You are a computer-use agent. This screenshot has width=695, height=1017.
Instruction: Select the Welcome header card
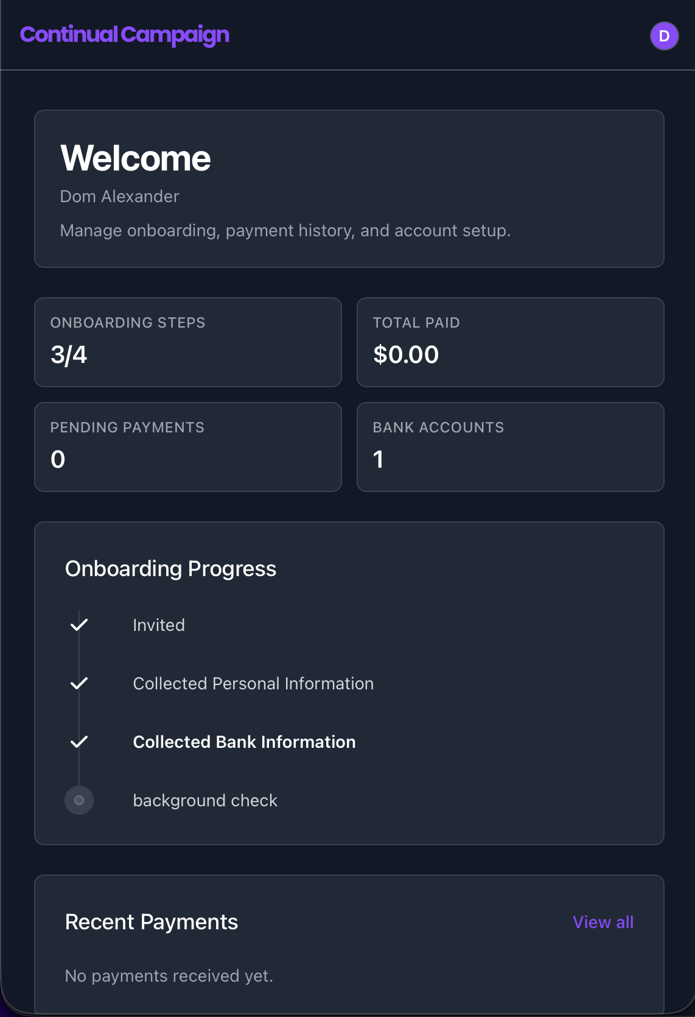tap(349, 188)
